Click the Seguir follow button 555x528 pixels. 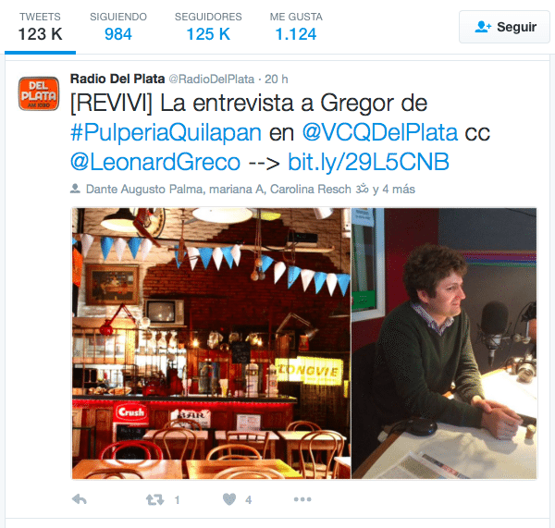[504, 27]
